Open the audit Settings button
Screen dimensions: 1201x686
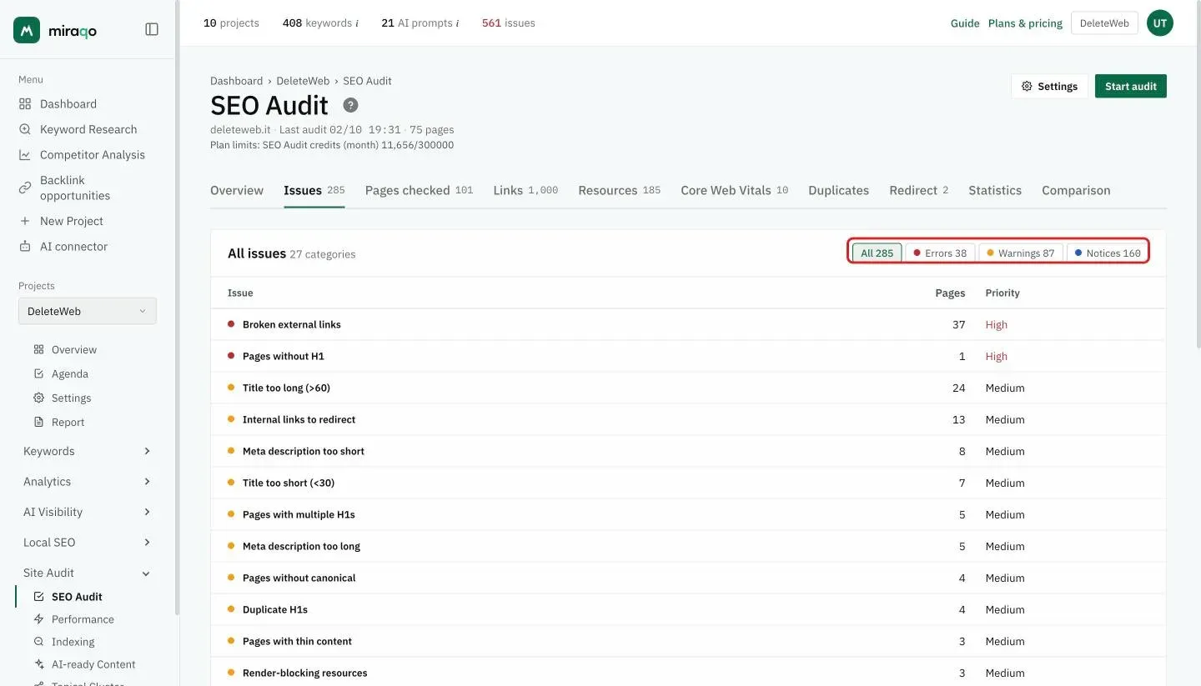(x=1049, y=86)
